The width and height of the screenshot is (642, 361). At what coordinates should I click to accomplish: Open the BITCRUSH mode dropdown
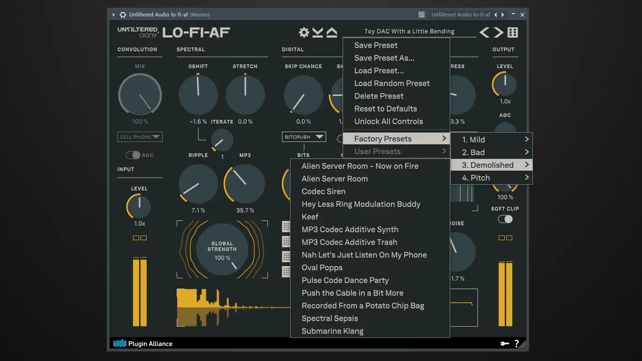coord(304,137)
